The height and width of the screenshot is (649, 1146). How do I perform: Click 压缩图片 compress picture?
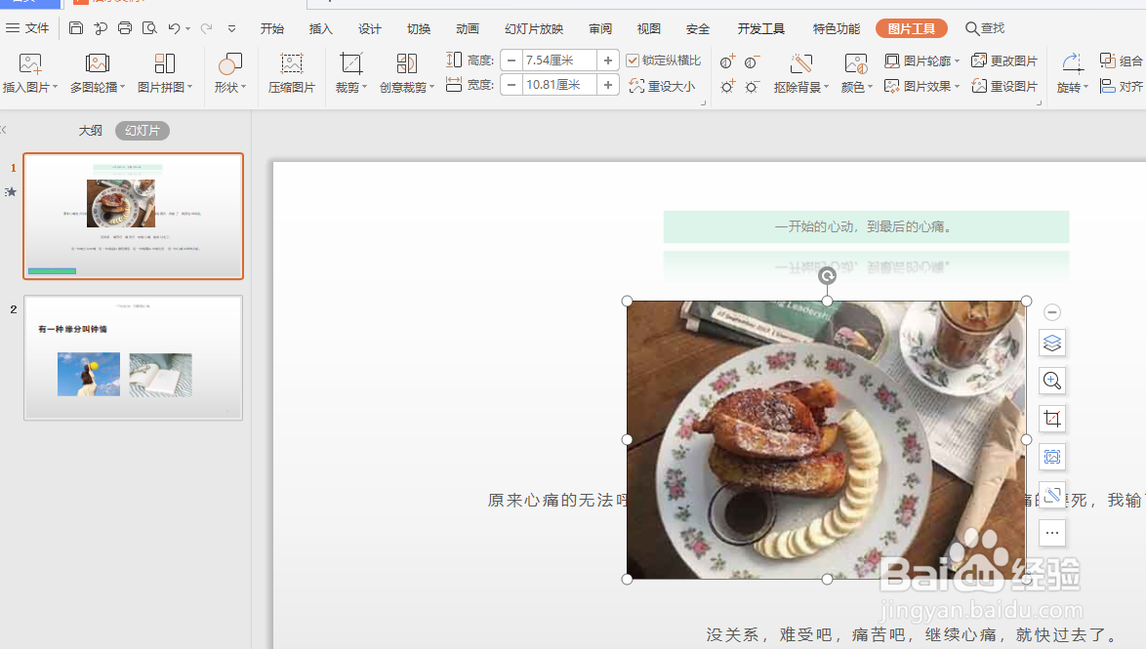tap(292, 73)
